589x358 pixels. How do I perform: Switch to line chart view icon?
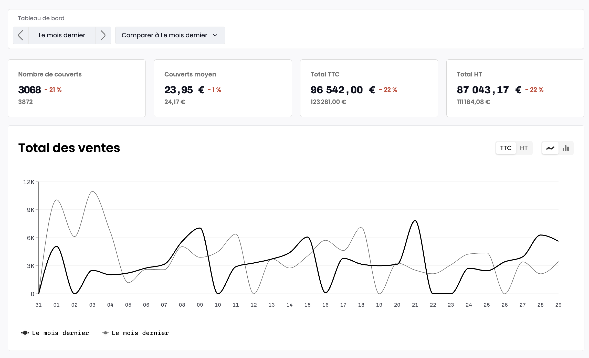click(550, 148)
